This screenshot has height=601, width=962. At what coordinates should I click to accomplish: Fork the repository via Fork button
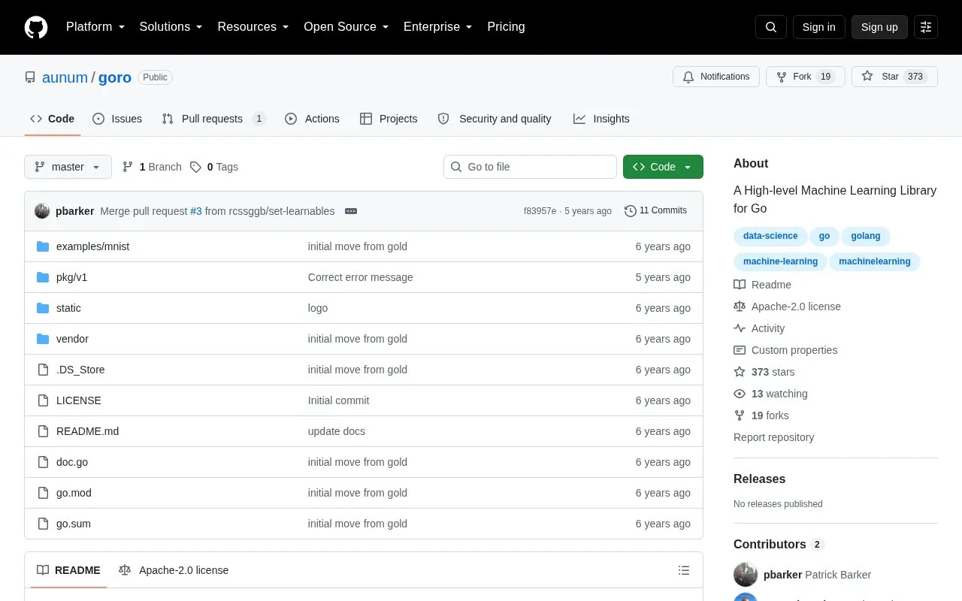(x=806, y=77)
